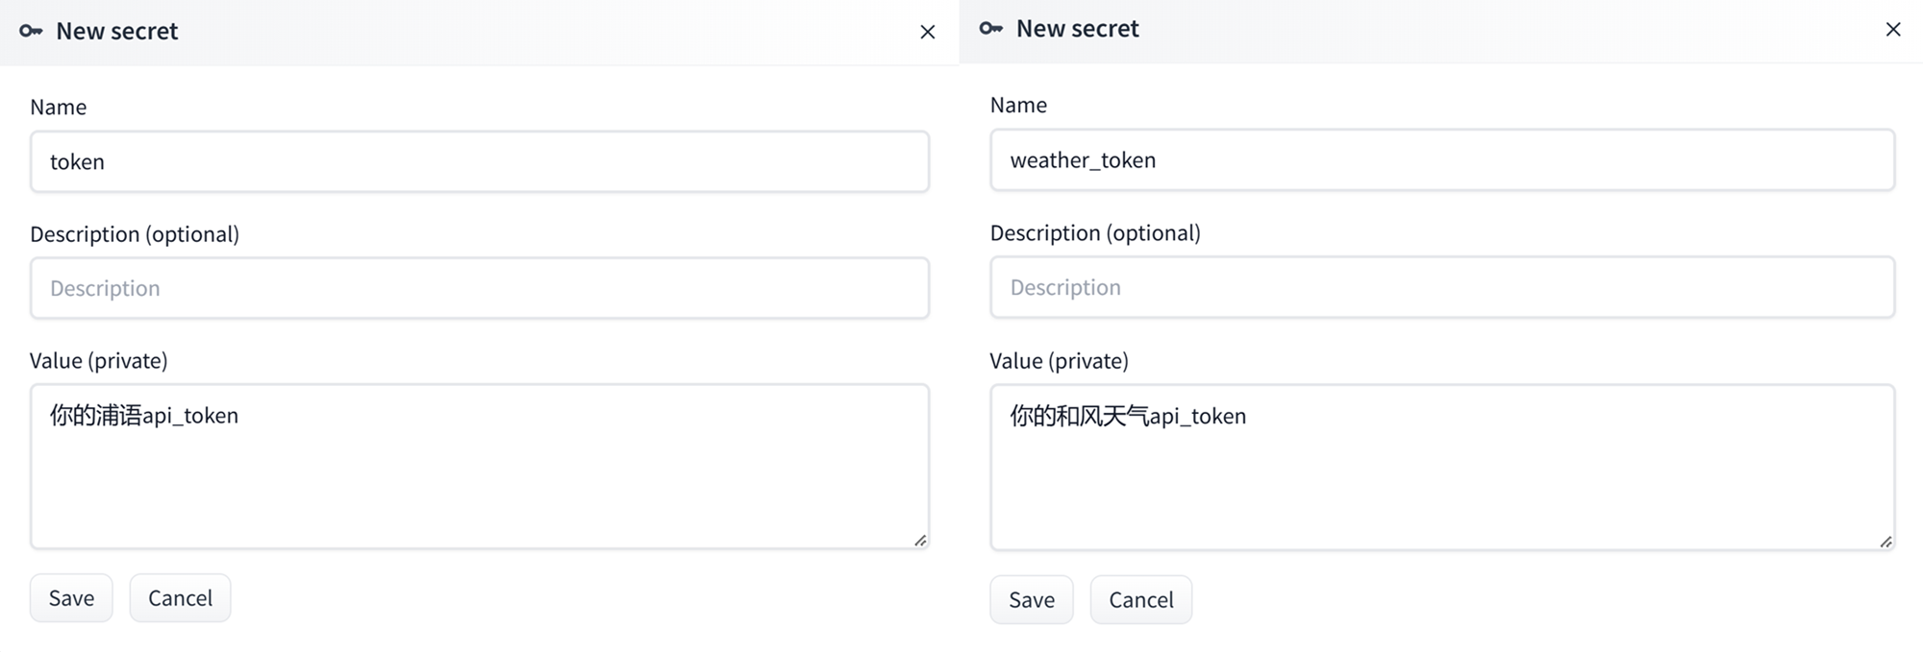Click key icon in left New secret dialog
The height and width of the screenshot is (652, 1923).
tap(31, 31)
